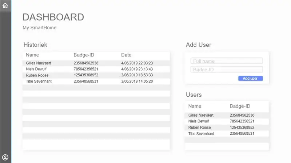The width and height of the screenshot is (291, 163).
Task: Select Niels Dewulf in the Users table
Action: coord(199,121)
